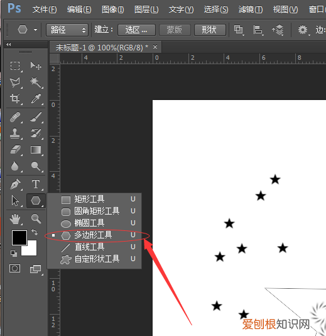Click the Polygon shape tool in toolbox

[x=36, y=201]
